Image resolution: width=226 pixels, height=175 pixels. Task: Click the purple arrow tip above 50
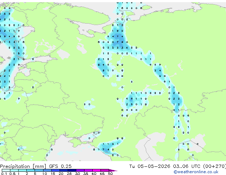(113, 170)
